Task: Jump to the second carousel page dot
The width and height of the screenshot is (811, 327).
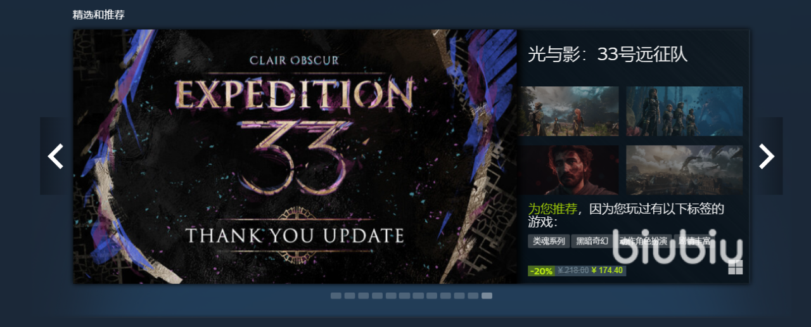Action: click(x=350, y=295)
